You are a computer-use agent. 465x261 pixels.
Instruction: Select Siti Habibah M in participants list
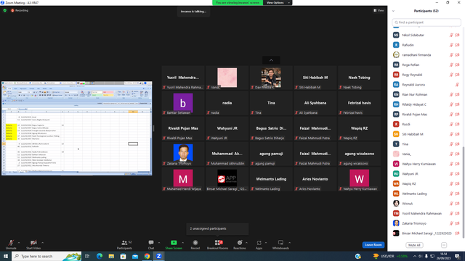(x=426, y=134)
